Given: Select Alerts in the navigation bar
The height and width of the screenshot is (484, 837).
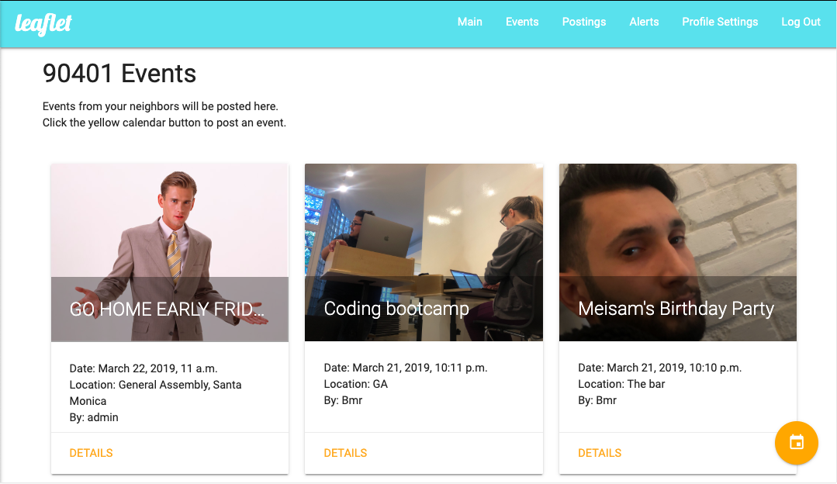Looking at the screenshot, I should tap(644, 22).
